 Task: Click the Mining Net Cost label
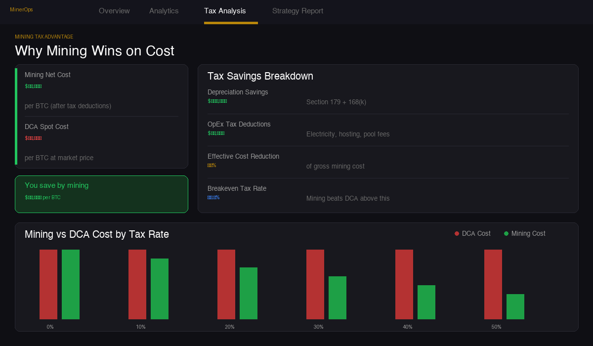coord(47,75)
